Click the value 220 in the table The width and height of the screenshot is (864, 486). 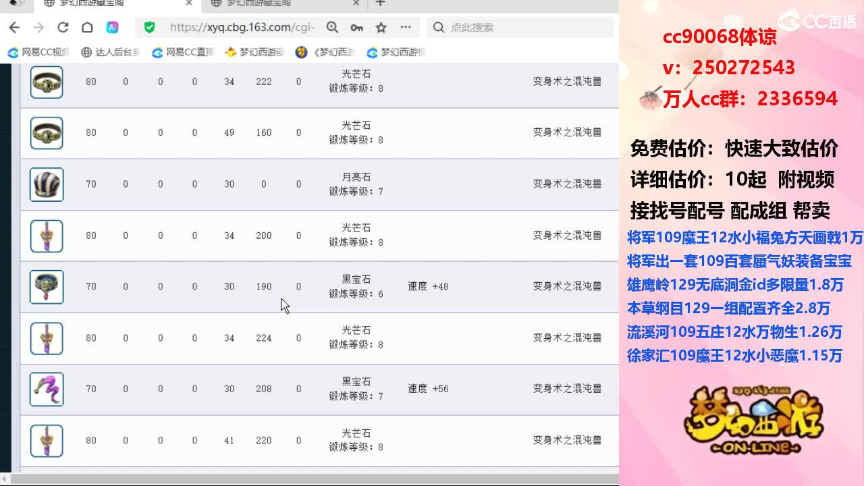coord(263,441)
